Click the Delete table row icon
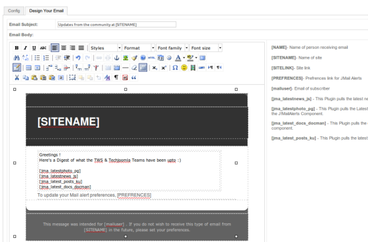The width and height of the screenshot is (368, 242). 67,68
